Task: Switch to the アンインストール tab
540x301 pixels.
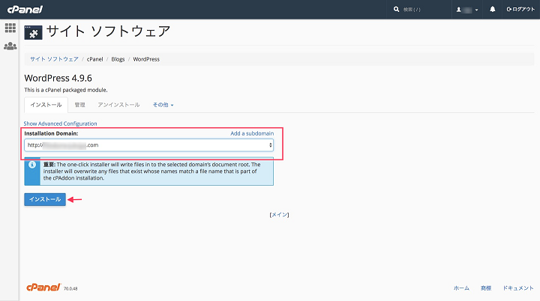Action: (118, 105)
